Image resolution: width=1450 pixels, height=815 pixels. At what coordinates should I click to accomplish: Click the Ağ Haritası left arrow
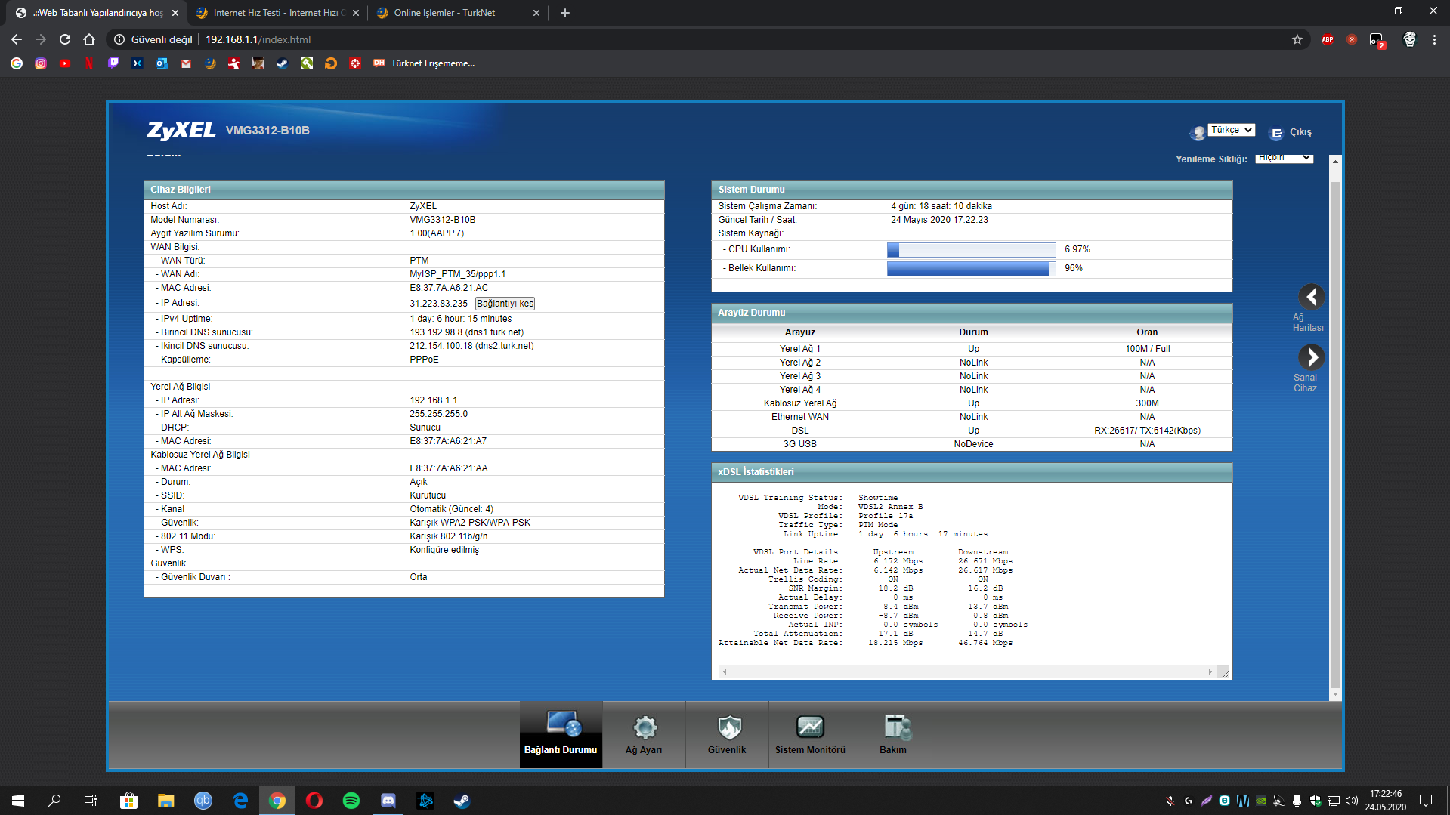tap(1311, 297)
